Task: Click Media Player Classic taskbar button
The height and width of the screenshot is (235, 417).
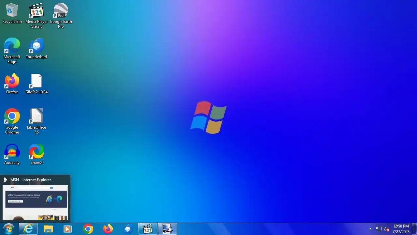Action: 148,229
